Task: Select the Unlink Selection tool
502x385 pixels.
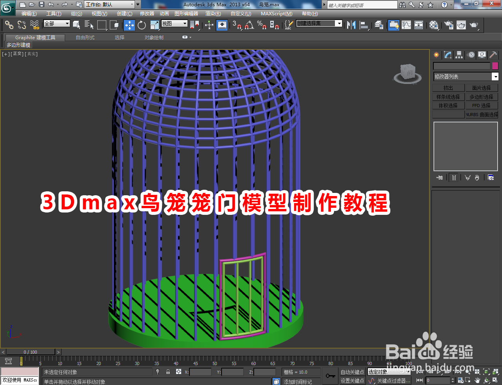Action: [x=22, y=25]
